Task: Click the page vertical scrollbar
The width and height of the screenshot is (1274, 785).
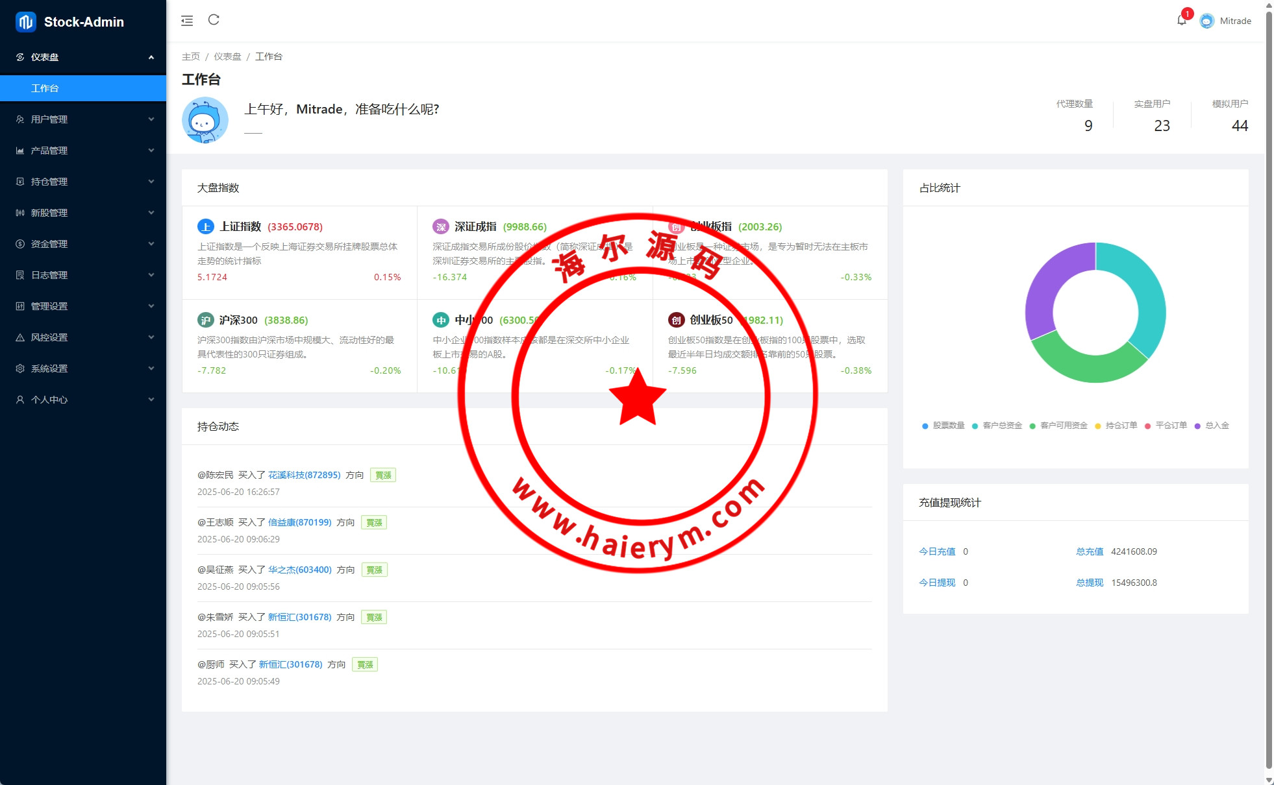Action: [1269, 389]
